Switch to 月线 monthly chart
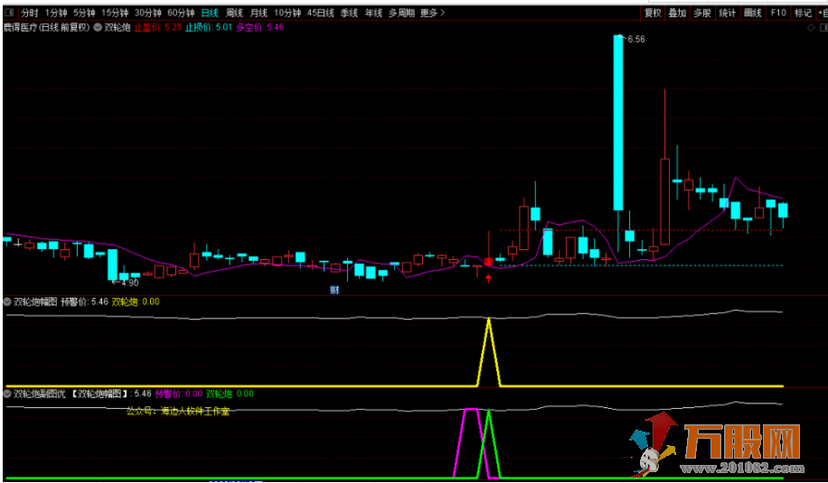Image resolution: width=828 pixels, height=483 pixels. (259, 13)
